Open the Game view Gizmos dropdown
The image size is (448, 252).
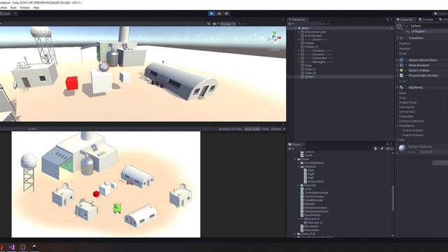(278, 129)
